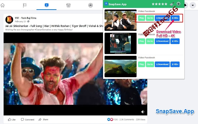Download the third video

click(162, 64)
